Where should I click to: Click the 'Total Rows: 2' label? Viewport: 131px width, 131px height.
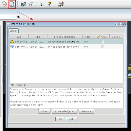[17, 85]
